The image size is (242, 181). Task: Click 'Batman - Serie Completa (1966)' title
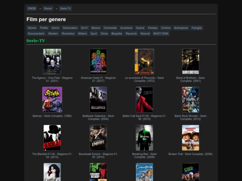52,116
